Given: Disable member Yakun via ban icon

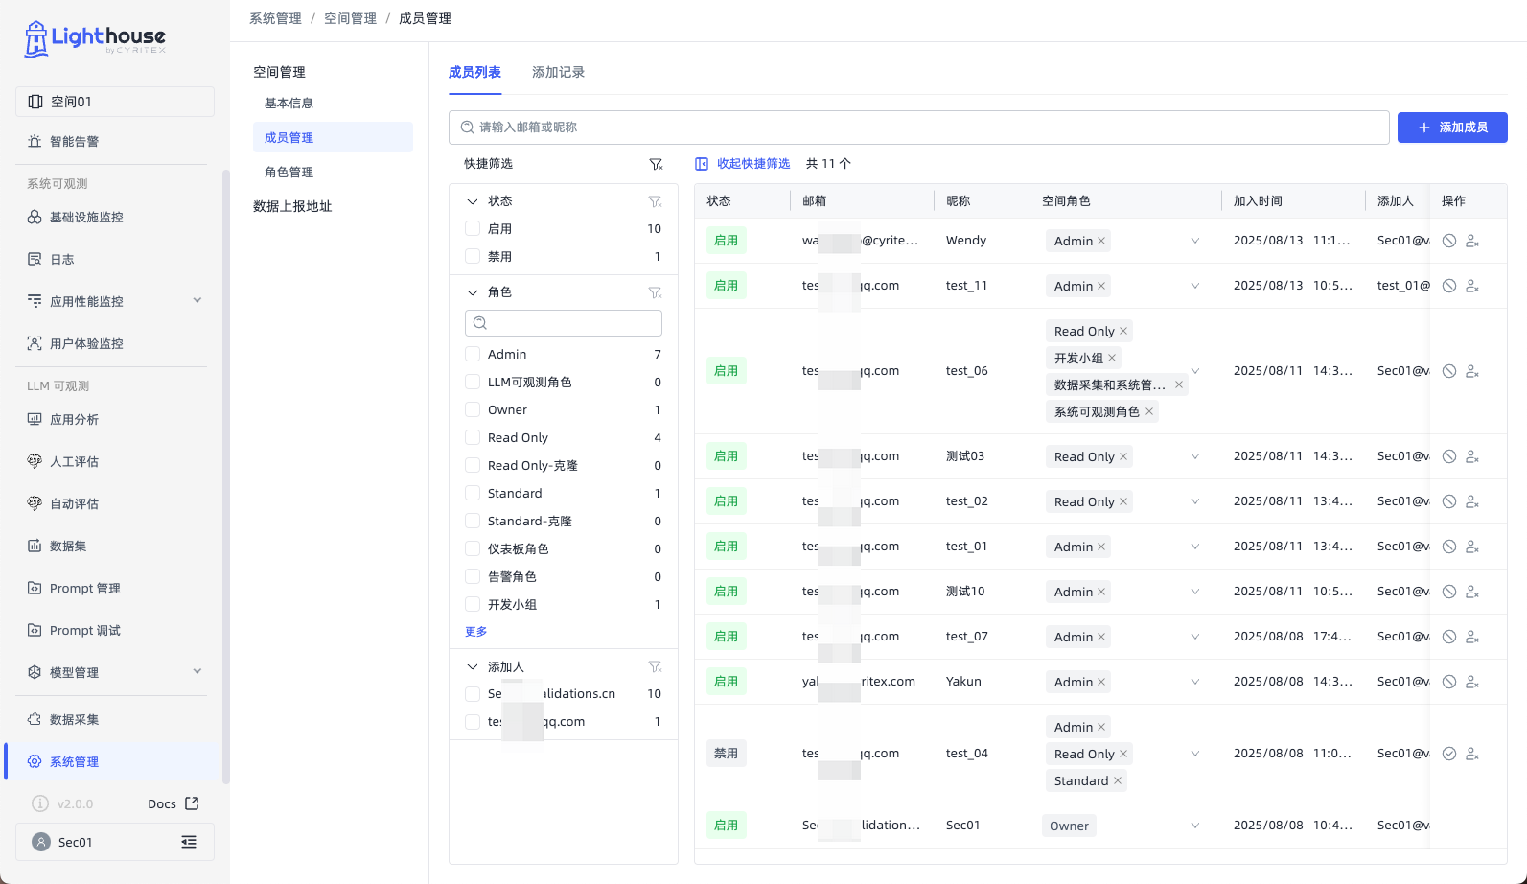Looking at the screenshot, I should 1449,682.
